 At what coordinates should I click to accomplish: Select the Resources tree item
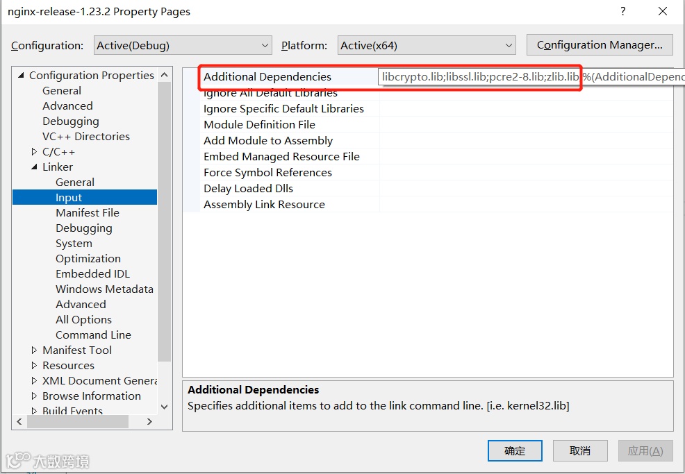[68, 365]
